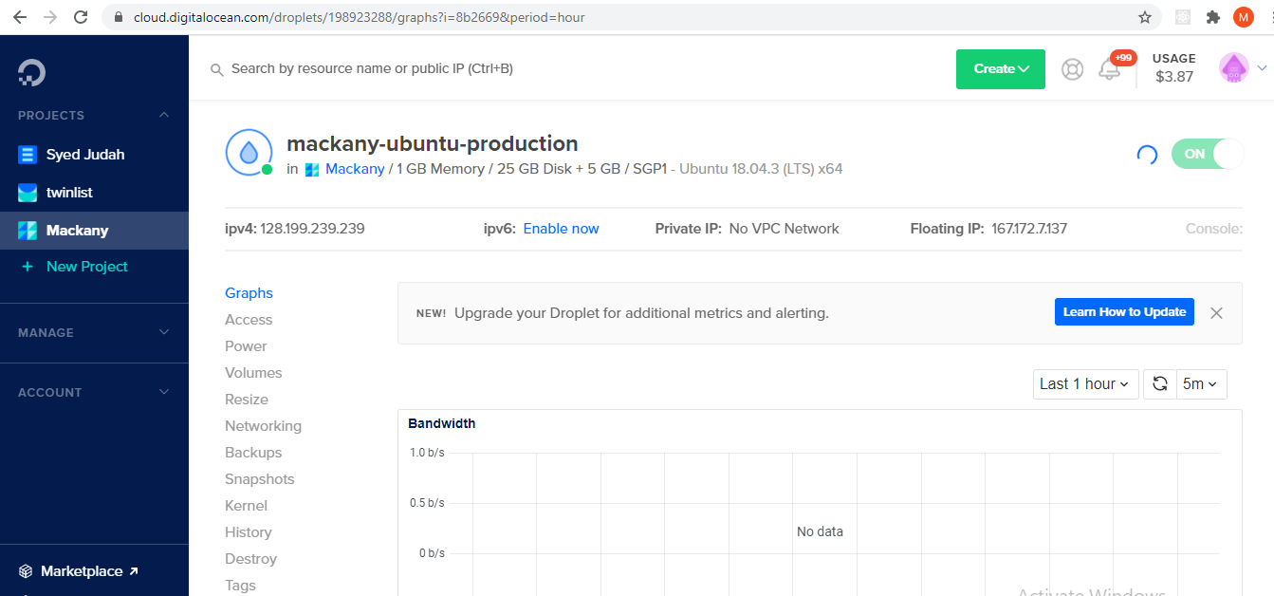This screenshot has height=596, width=1274.
Task: Open the History tab
Action: coord(249,532)
